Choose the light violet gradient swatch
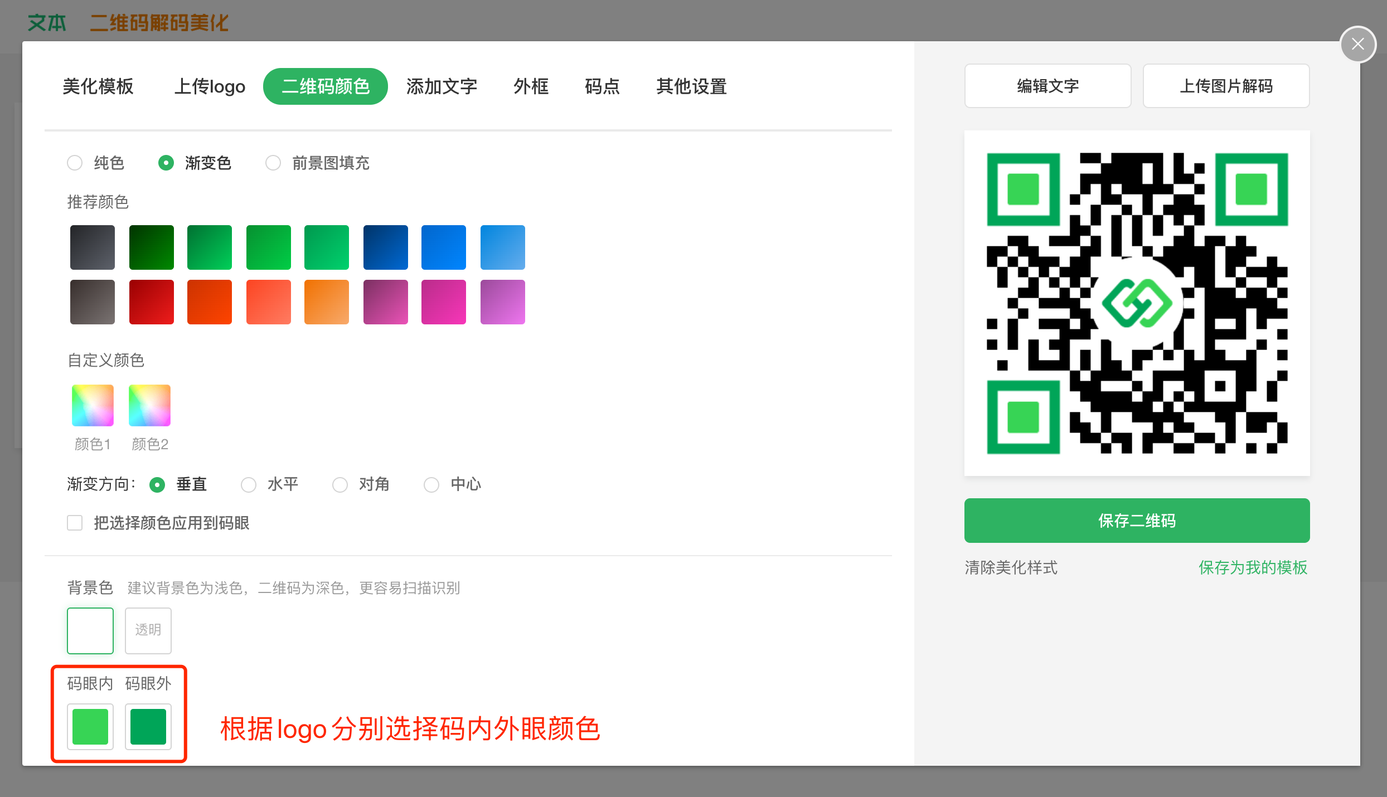1387x797 pixels. (x=503, y=302)
